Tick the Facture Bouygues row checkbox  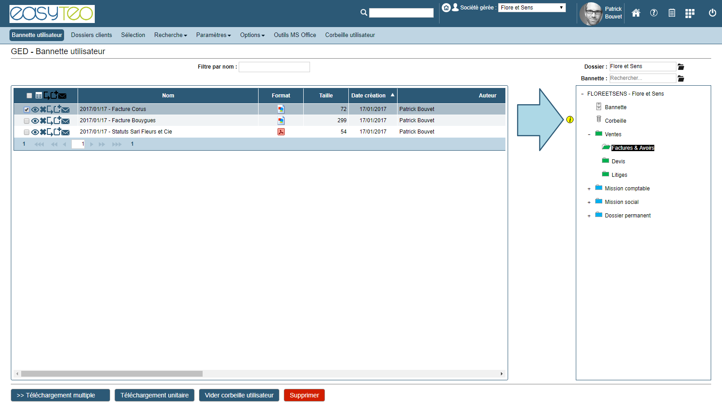[27, 121]
